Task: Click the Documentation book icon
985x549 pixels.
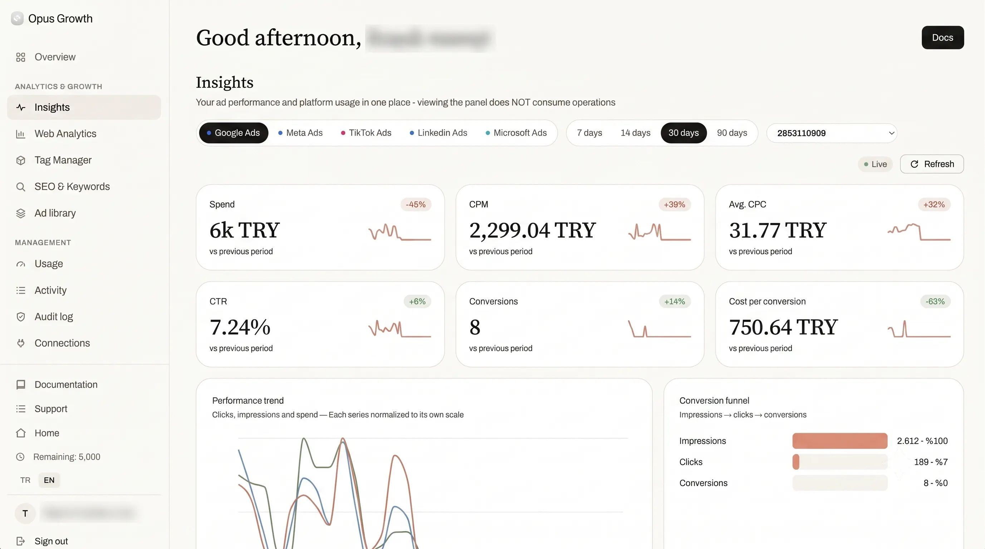Action: coord(21,384)
